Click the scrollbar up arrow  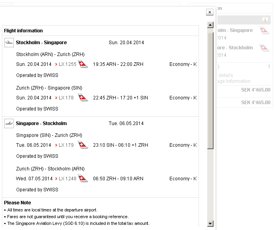[x=210, y=25]
